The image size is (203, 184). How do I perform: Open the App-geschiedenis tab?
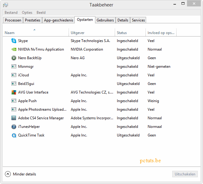pos(58,20)
